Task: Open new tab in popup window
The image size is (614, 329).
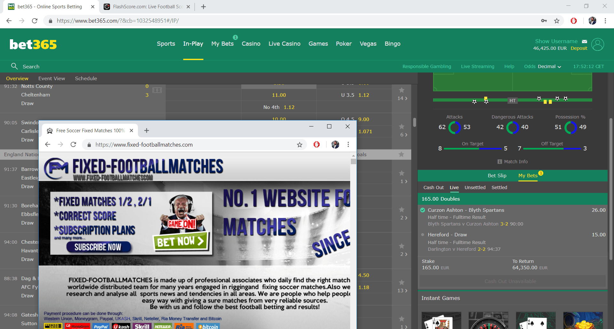Action: 146,130
